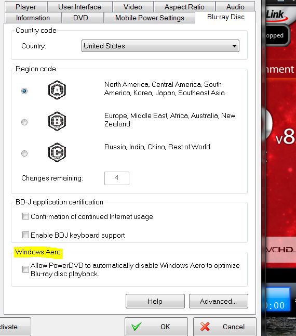Select Region B radio button for Europe
296x336 pixels.
pos(24,122)
